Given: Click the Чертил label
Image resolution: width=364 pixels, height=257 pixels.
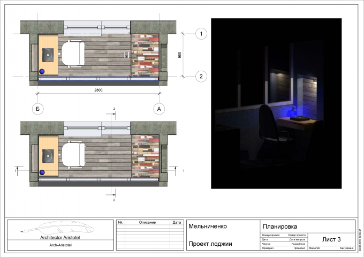Looking at the screenshot, I should 266,244.
